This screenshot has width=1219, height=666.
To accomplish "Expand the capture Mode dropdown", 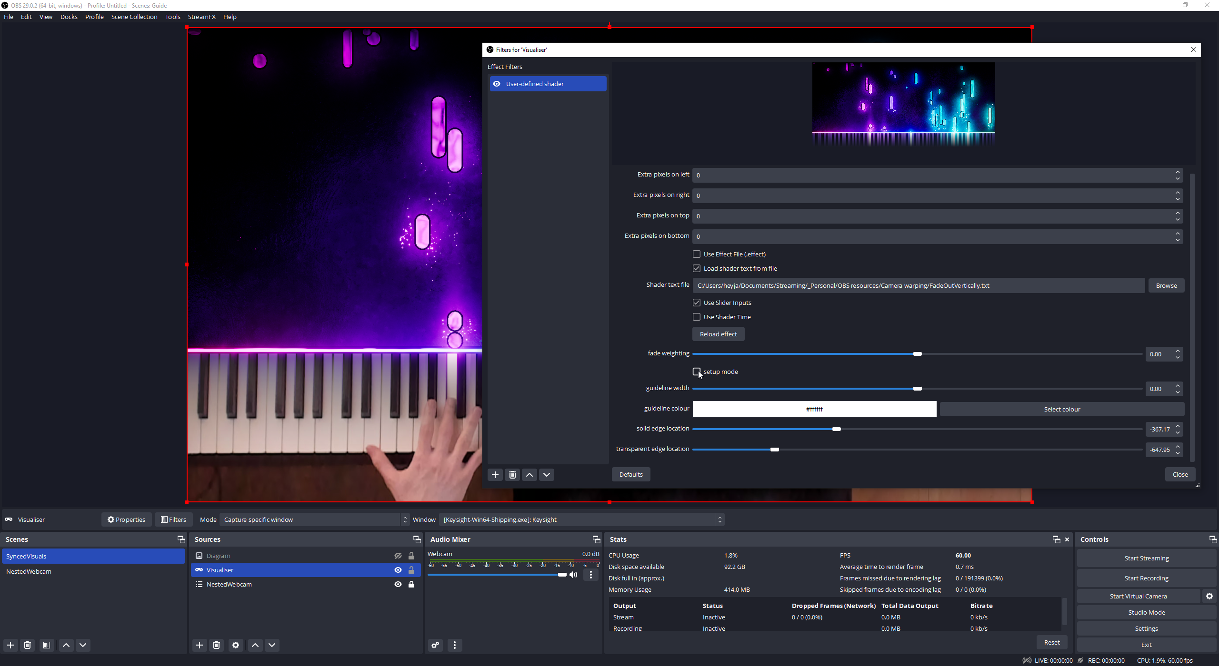I will (x=314, y=519).
